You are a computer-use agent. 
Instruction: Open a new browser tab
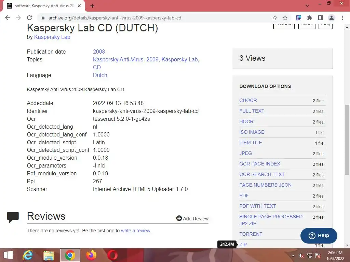click(92, 6)
